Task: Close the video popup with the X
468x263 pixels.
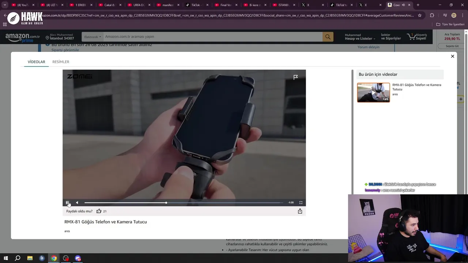Action: coord(453,56)
